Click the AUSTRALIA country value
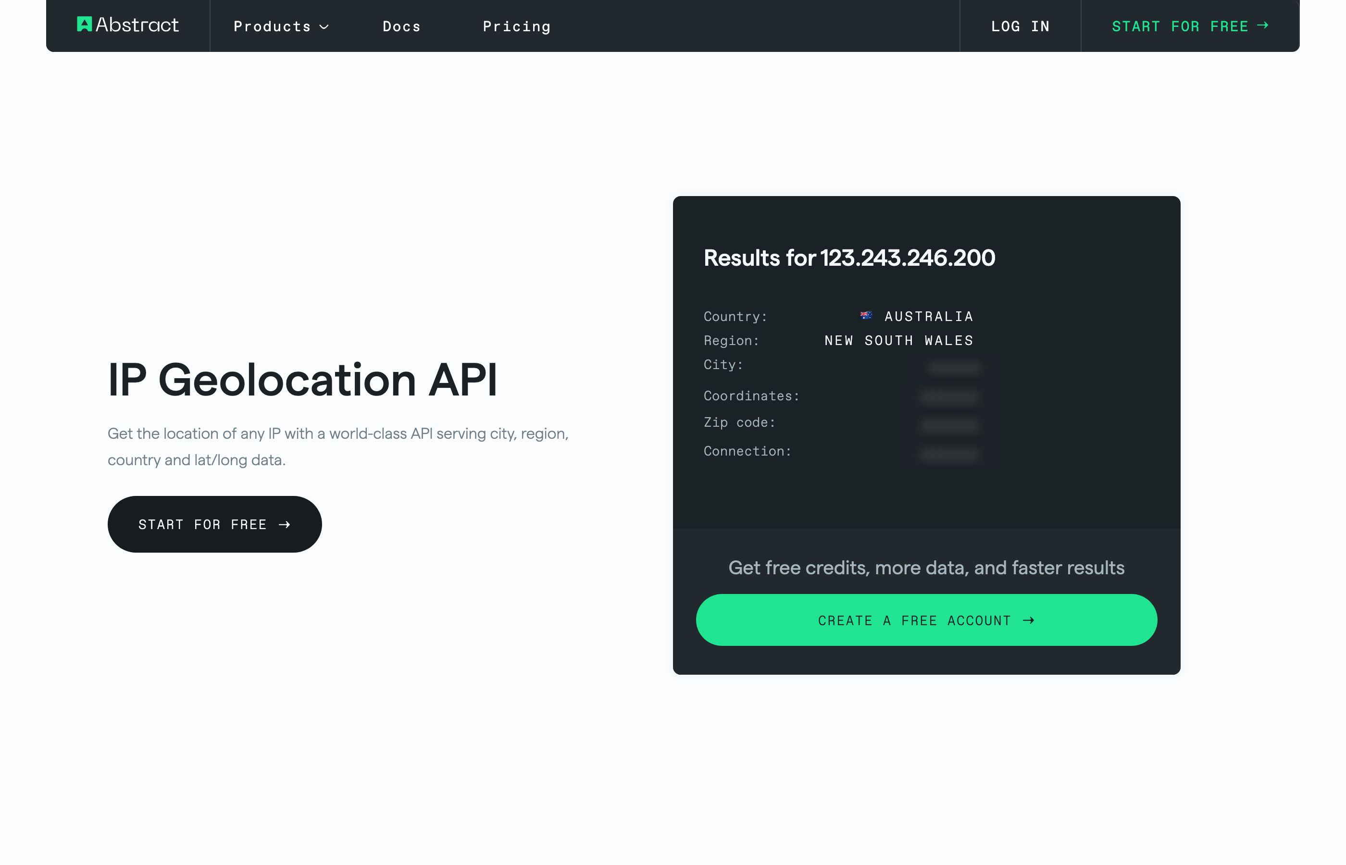 click(929, 316)
